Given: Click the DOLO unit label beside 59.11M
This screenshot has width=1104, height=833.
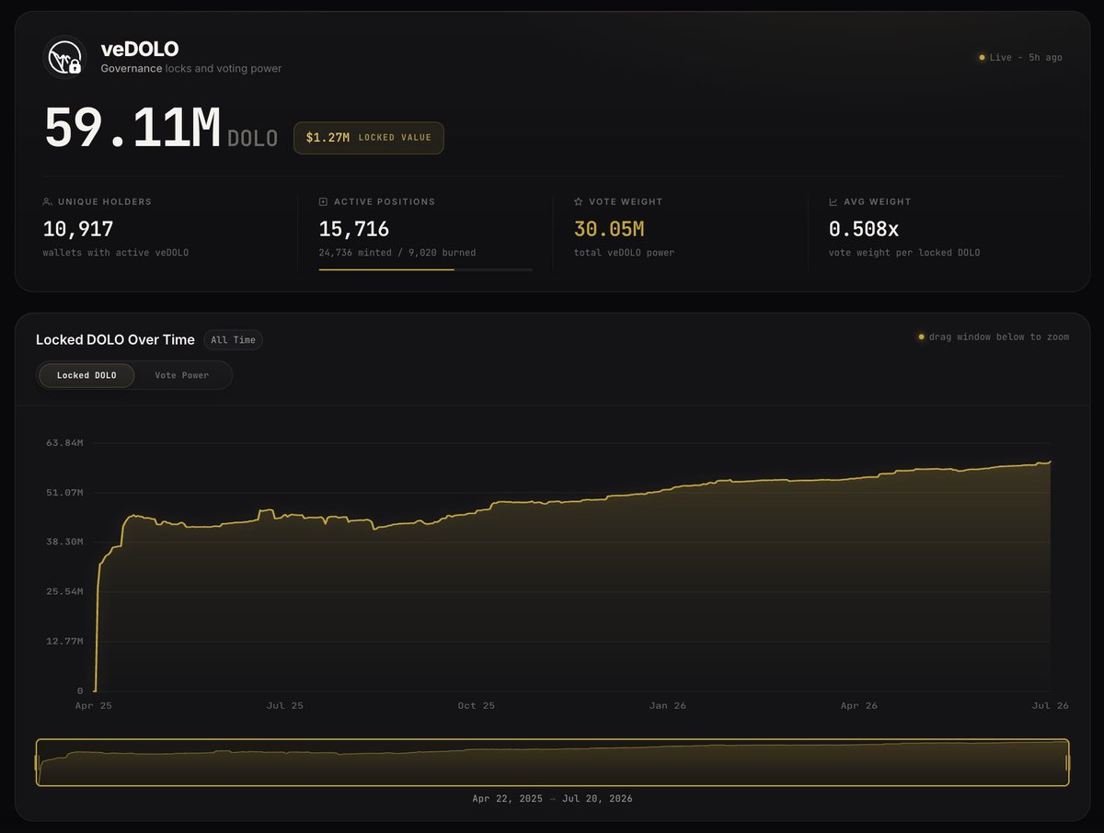Looking at the screenshot, I should click(252, 139).
